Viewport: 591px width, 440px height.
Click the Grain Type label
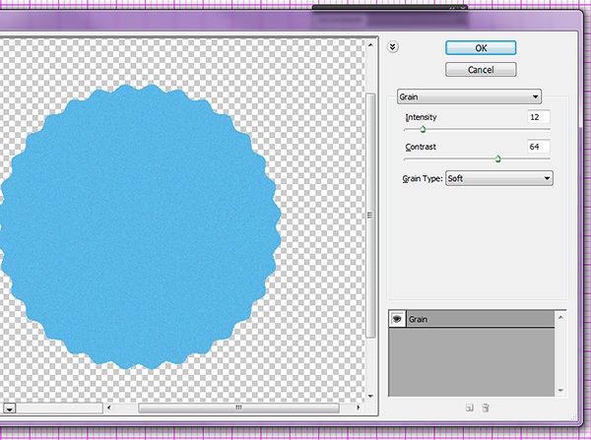[x=423, y=178]
